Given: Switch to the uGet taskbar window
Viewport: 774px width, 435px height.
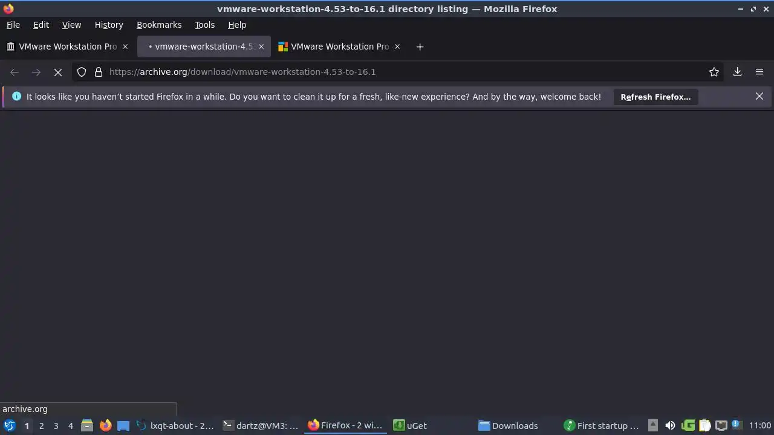Looking at the screenshot, I should (x=432, y=425).
